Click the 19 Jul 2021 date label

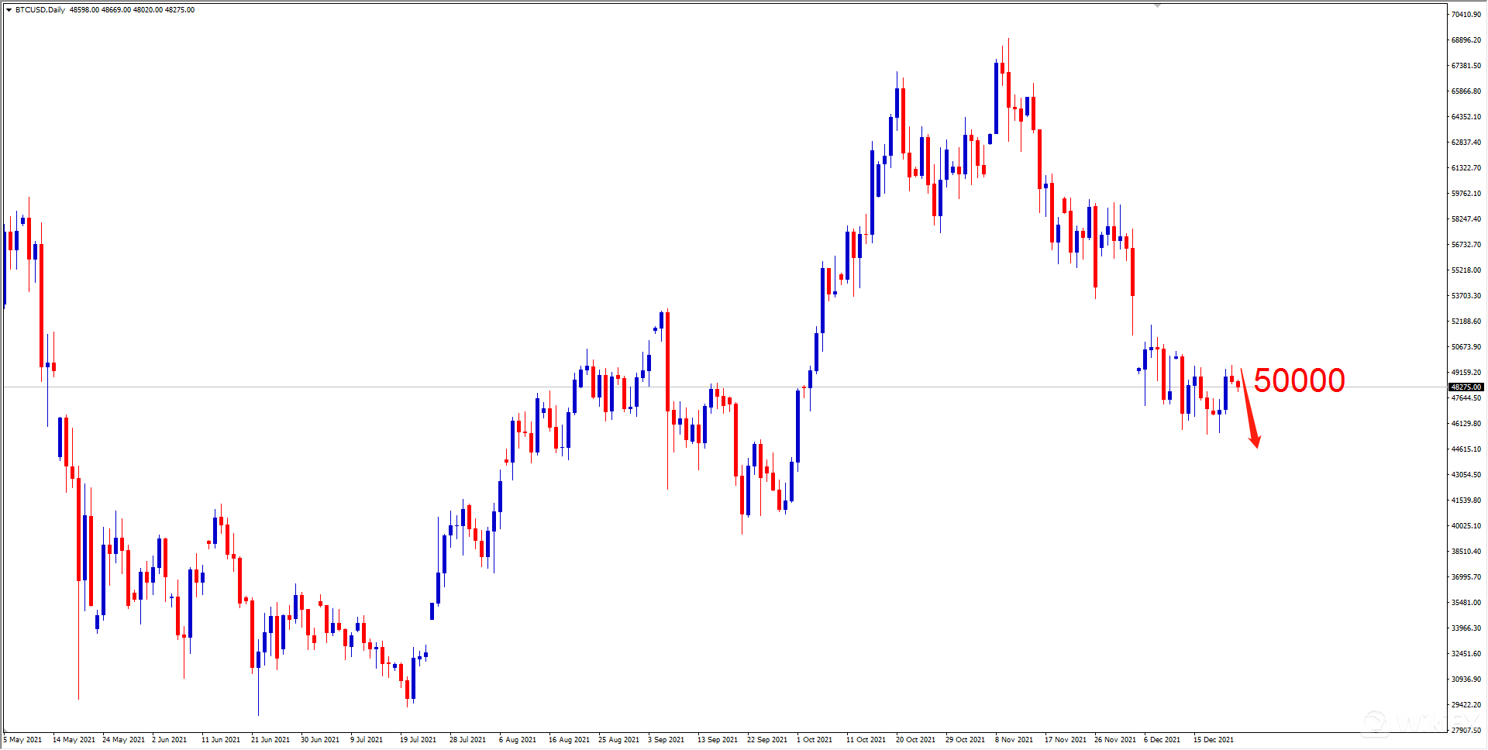(418, 740)
